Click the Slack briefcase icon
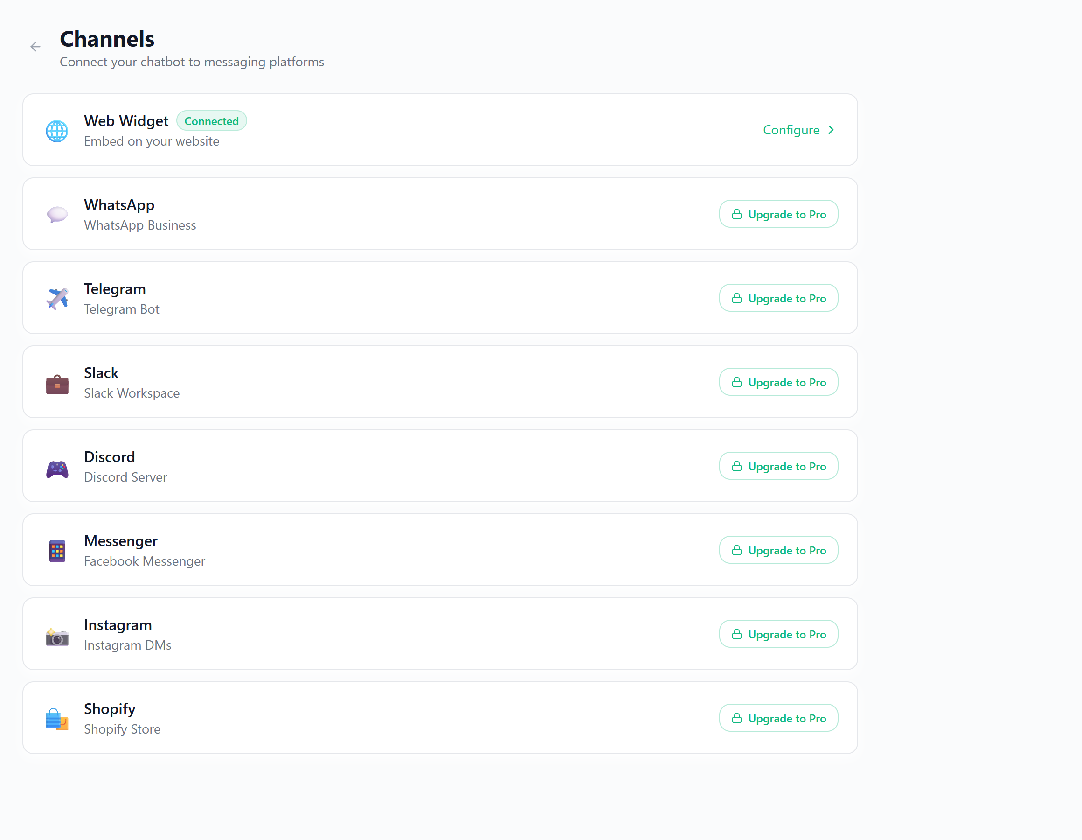This screenshot has width=1082, height=840. [57, 384]
